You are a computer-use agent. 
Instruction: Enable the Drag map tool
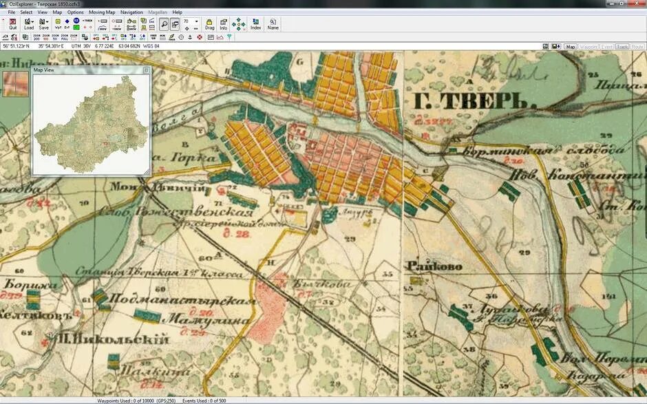click(x=210, y=24)
